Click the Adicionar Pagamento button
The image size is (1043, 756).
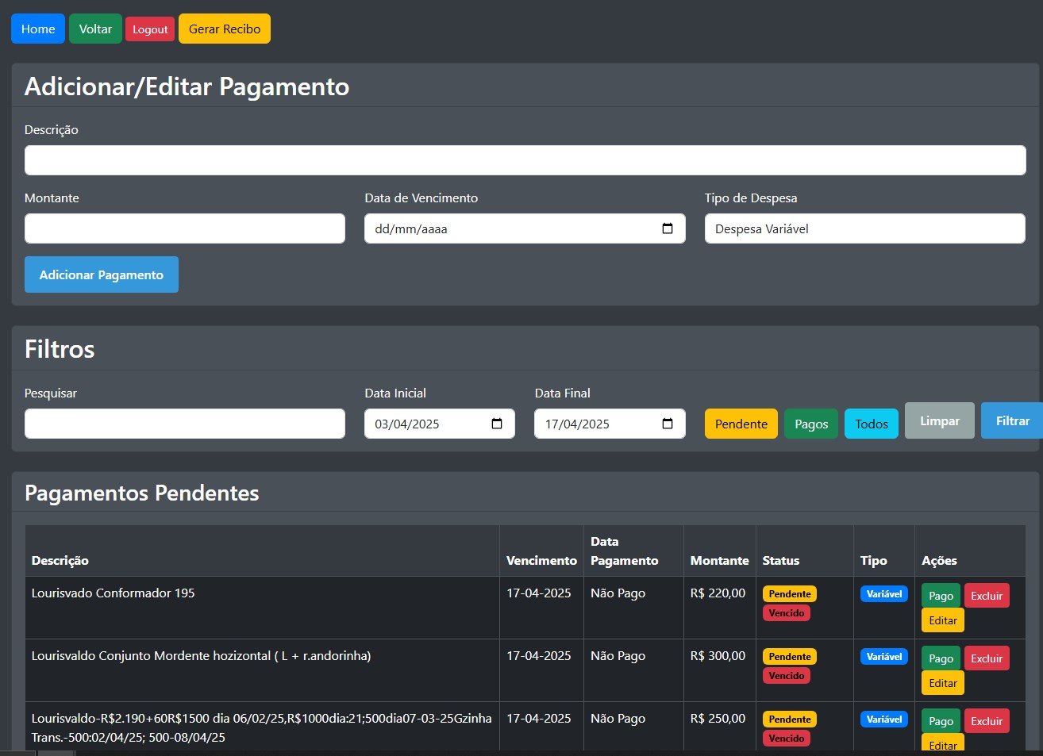pyautogui.click(x=102, y=274)
